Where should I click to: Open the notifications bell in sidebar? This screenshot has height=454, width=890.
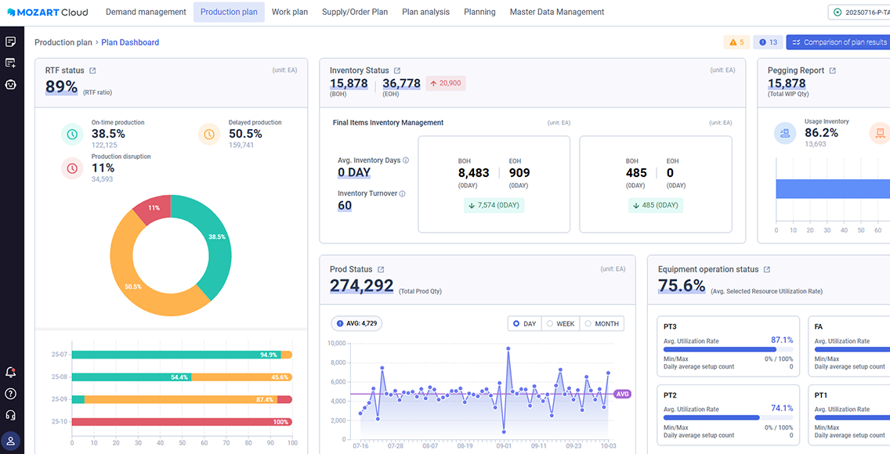pos(11,373)
